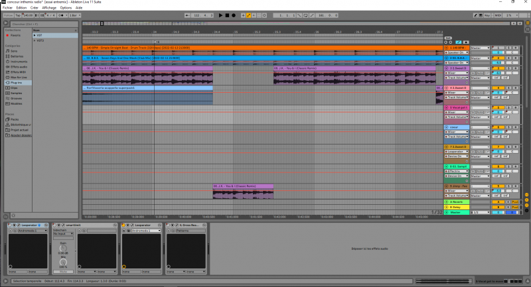Select Max for Live browser category
531x287 pixels.
tap(19, 77)
